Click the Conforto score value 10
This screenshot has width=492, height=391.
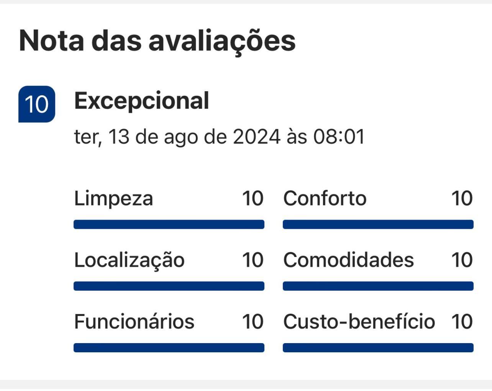(x=462, y=198)
